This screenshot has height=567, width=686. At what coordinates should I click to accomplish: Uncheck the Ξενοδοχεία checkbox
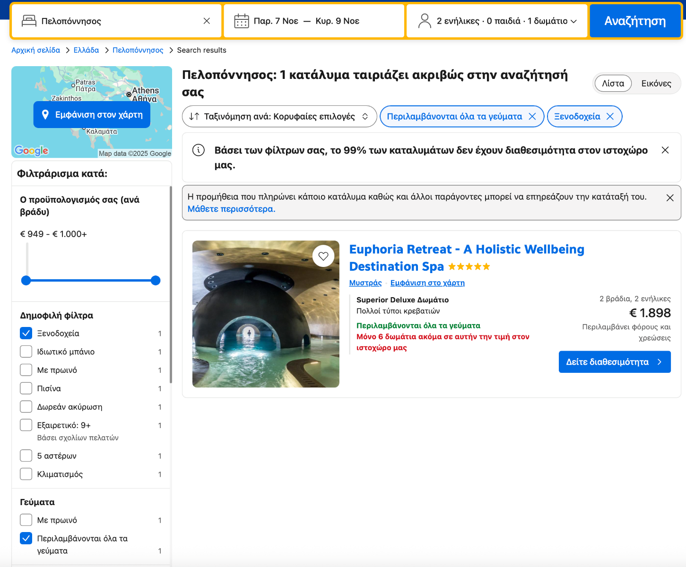26,333
